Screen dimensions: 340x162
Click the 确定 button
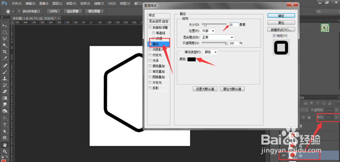click(281, 16)
